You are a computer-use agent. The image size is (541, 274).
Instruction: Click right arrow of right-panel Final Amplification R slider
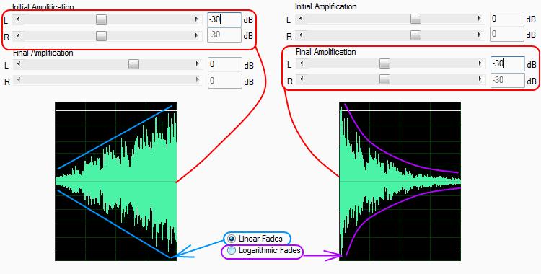(x=480, y=80)
